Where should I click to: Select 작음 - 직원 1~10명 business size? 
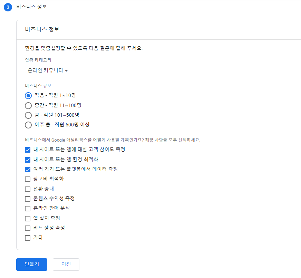[28, 96]
